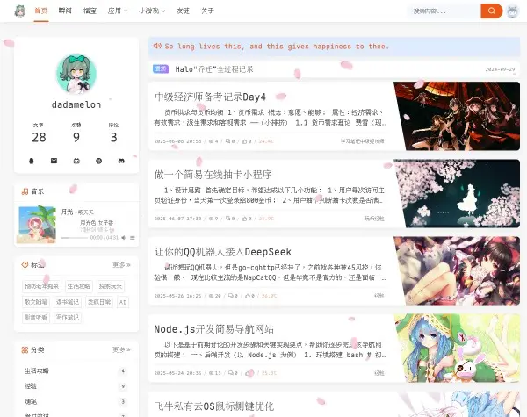This screenshot has width=527, height=417.
Task: Click the search input field
Action: 444,11
